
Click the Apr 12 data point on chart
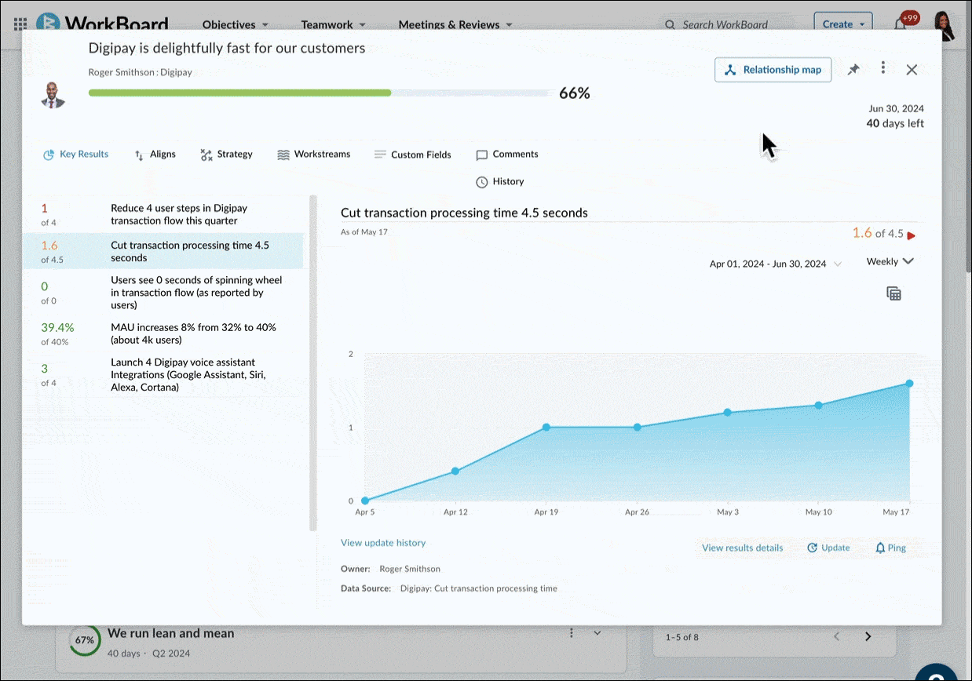[x=455, y=472]
